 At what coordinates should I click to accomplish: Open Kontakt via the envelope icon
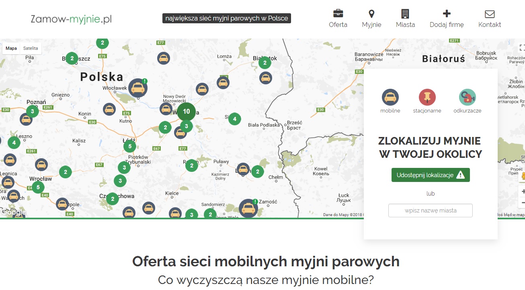pyautogui.click(x=490, y=14)
